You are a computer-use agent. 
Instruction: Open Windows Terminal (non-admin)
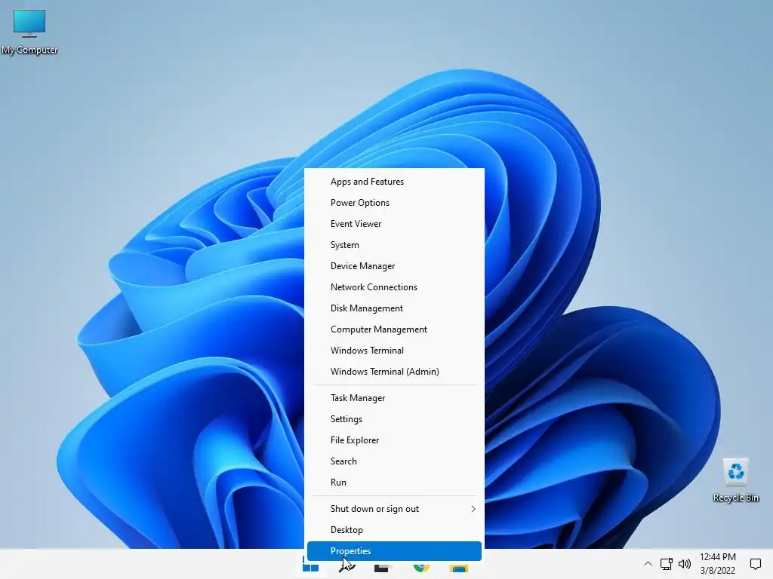tap(394, 351)
